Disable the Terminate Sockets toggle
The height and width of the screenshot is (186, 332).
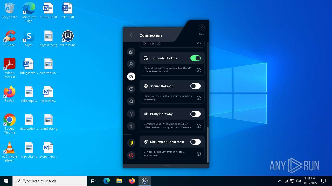[x=196, y=58]
